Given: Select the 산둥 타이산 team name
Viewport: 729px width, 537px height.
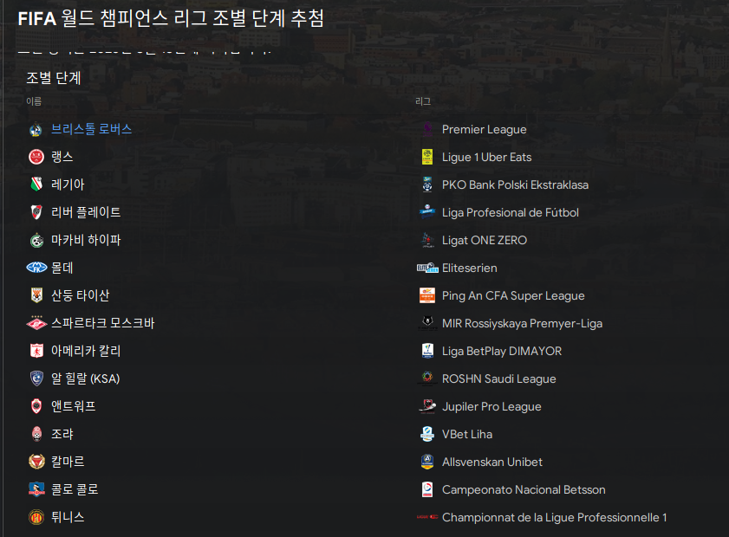Looking at the screenshot, I should click(x=81, y=295).
